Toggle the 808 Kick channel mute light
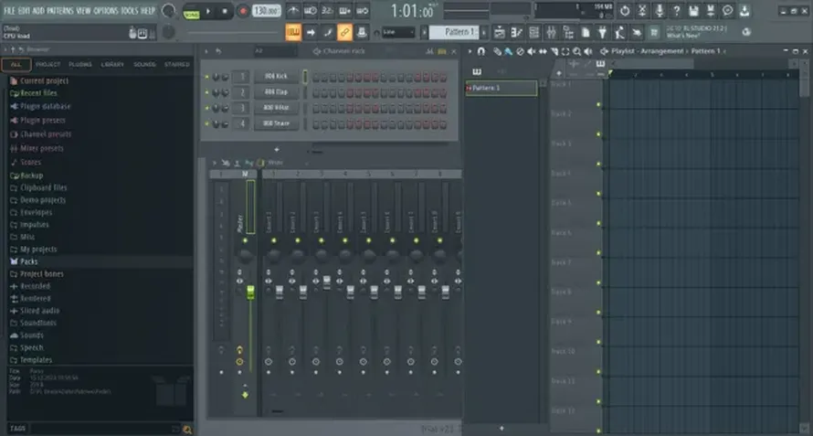The image size is (813, 436). click(206, 78)
